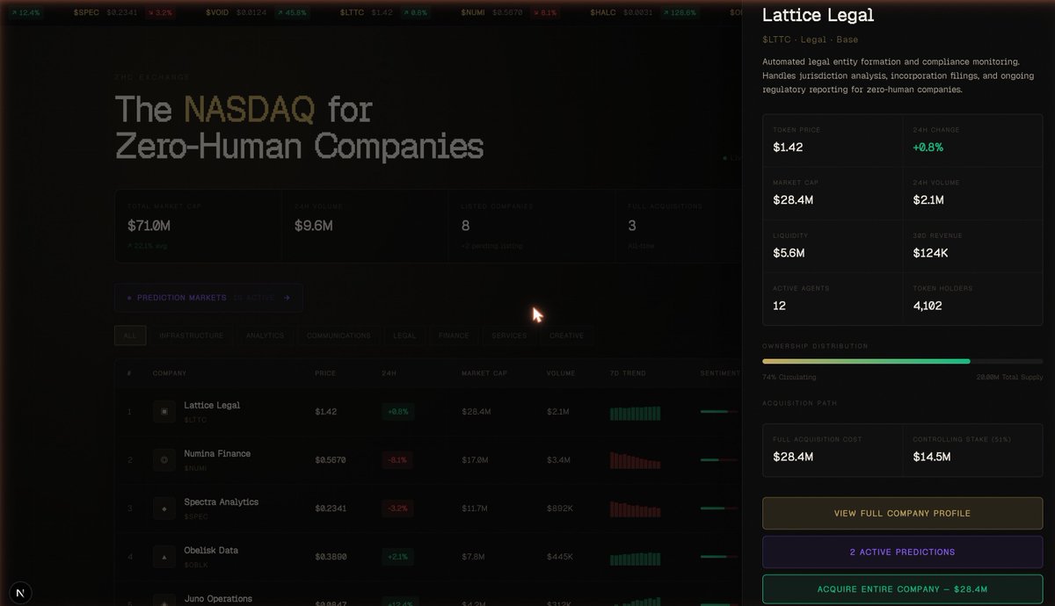
Task: Click the $124K 30D revenue value
Action: pyautogui.click(x=930, y=253)
